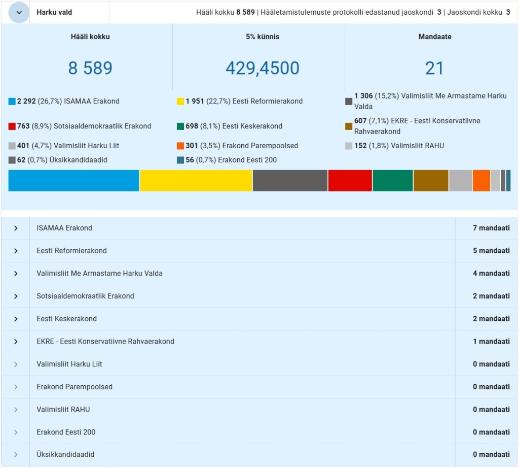Screen dimensions: 519x468
Task: Click '2 292 (26,7%) ISAMAA Erakond' legend entry
Action: [68, 102]
